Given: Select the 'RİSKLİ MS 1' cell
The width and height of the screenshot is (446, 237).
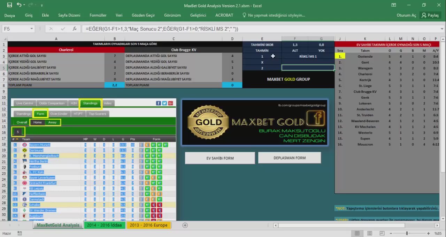Looking at the screenshot, I should [x=308, y=56].
